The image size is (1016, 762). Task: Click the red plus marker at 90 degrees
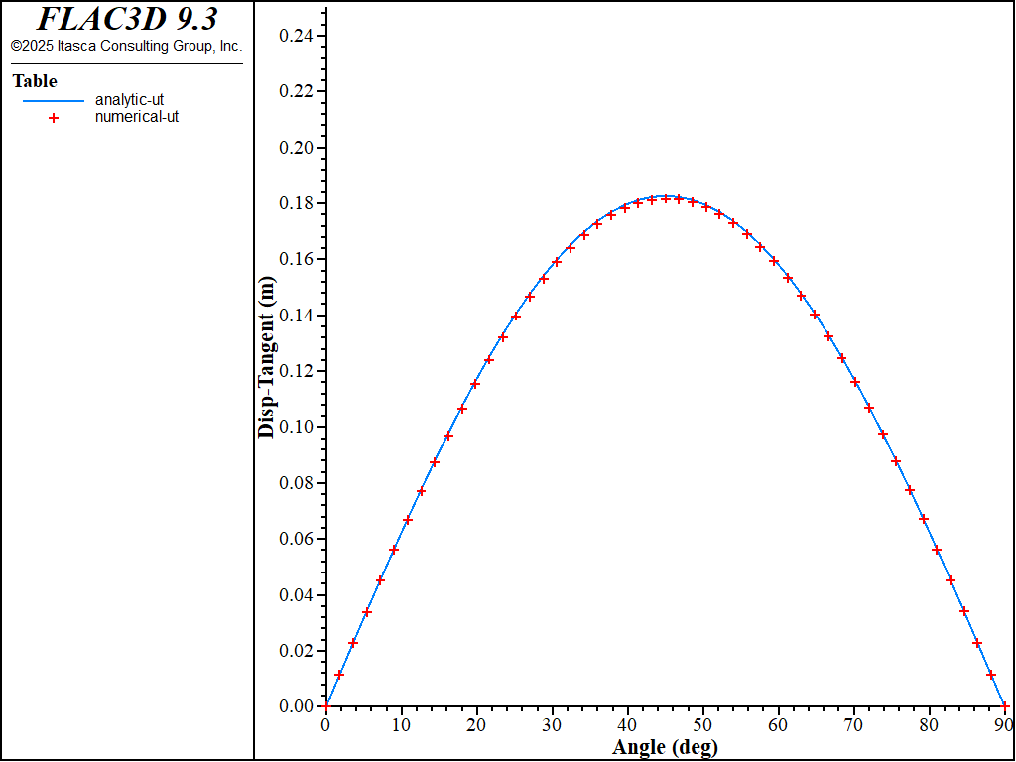click(1005, 706)
